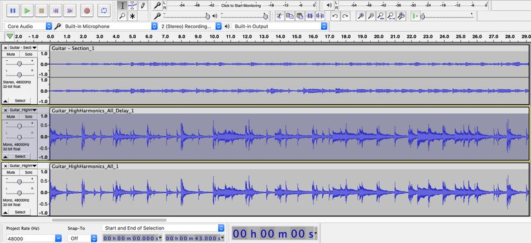The image size is (531, 243).
Task: Click the selection start time field
Action: (x=133, y=238)
